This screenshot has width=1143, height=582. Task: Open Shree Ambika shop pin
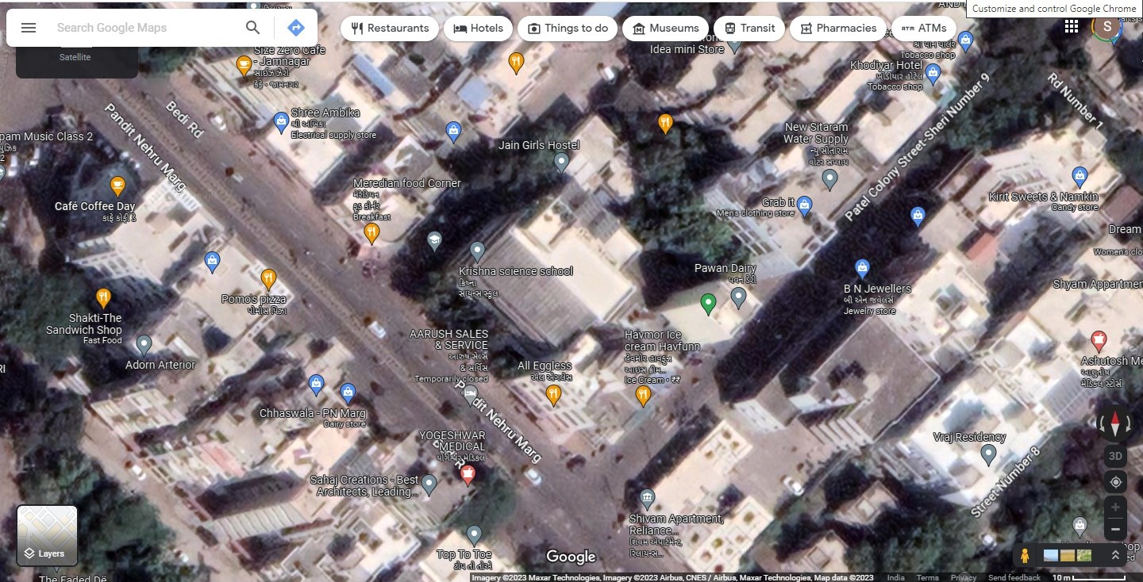pyautogui.click(x=280, y=122)
